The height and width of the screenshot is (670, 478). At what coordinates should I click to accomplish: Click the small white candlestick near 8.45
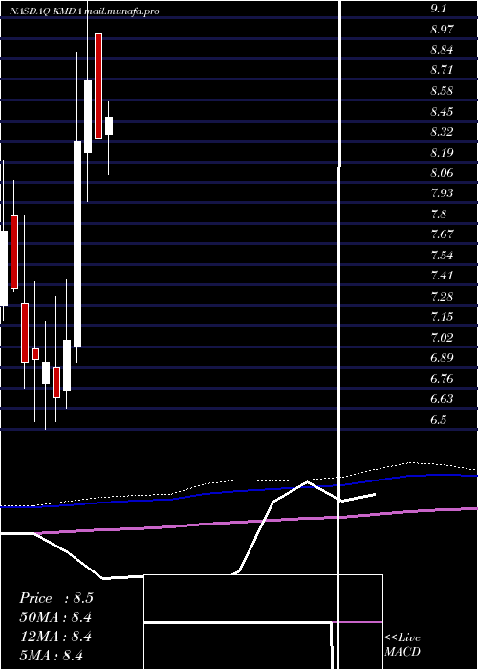pyautogui.click(x=109, y=126)
